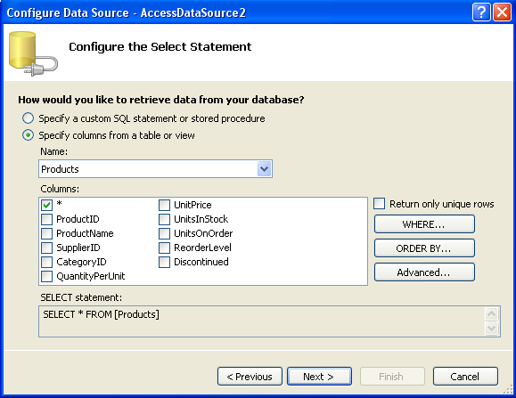Viewport: 516px width, 398px height.
Task: Enable Return only unique rows
Action: tap(379, 204)
